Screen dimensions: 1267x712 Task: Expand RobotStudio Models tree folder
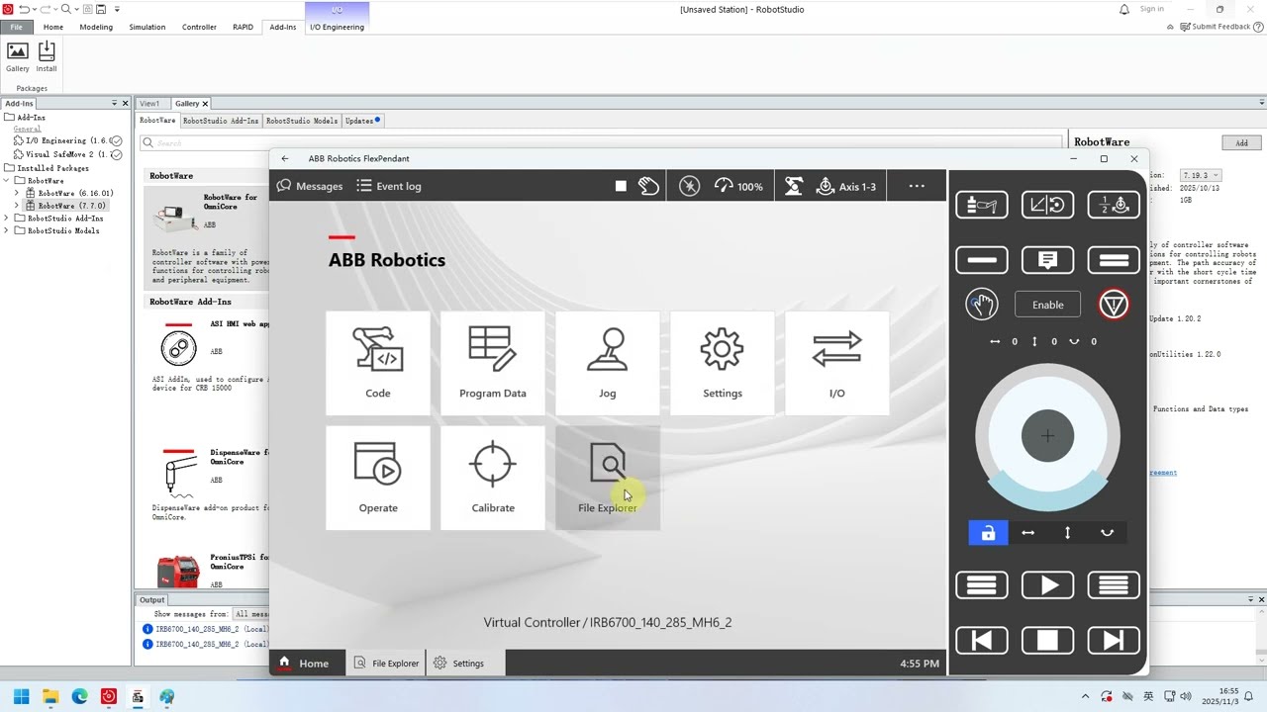click(x=8, y=230)
